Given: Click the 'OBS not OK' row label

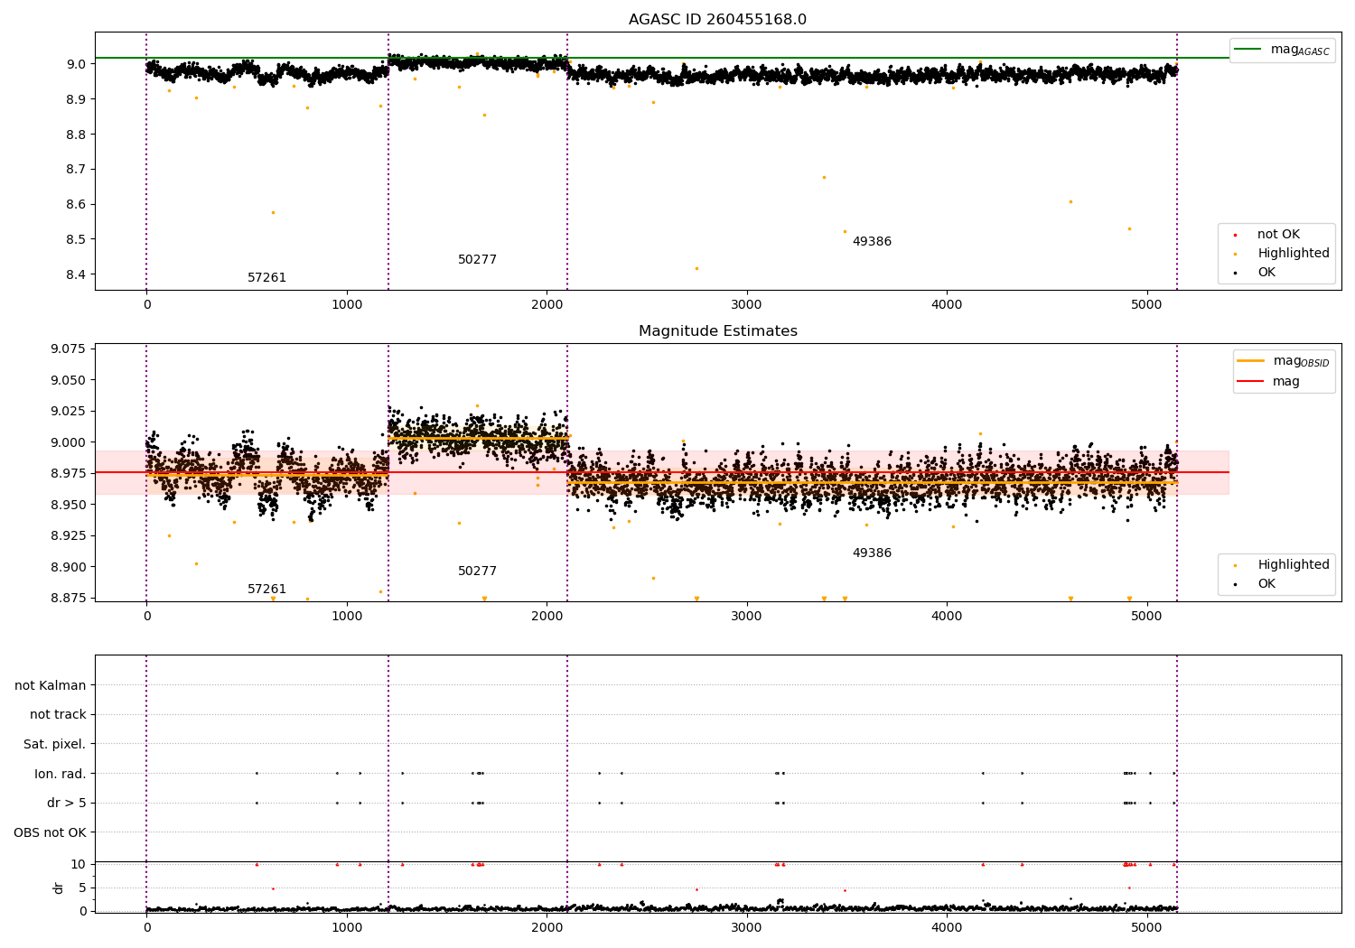Looking at the screenshot, I should point(51,832).
